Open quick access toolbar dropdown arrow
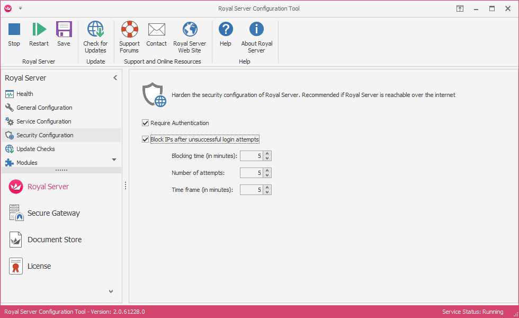Image resolution: width=519 pixels, height=318 pixels. 20,8
